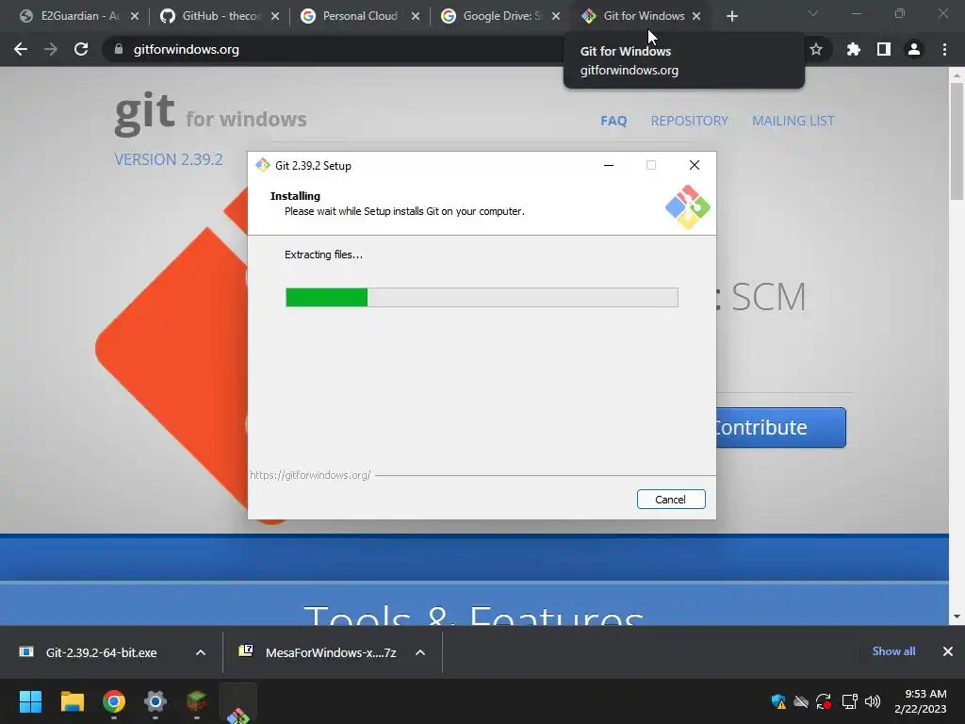965x724 pixels.
Task: Open the Chrome three-dot menu
Action: click(x=944, y=49)
